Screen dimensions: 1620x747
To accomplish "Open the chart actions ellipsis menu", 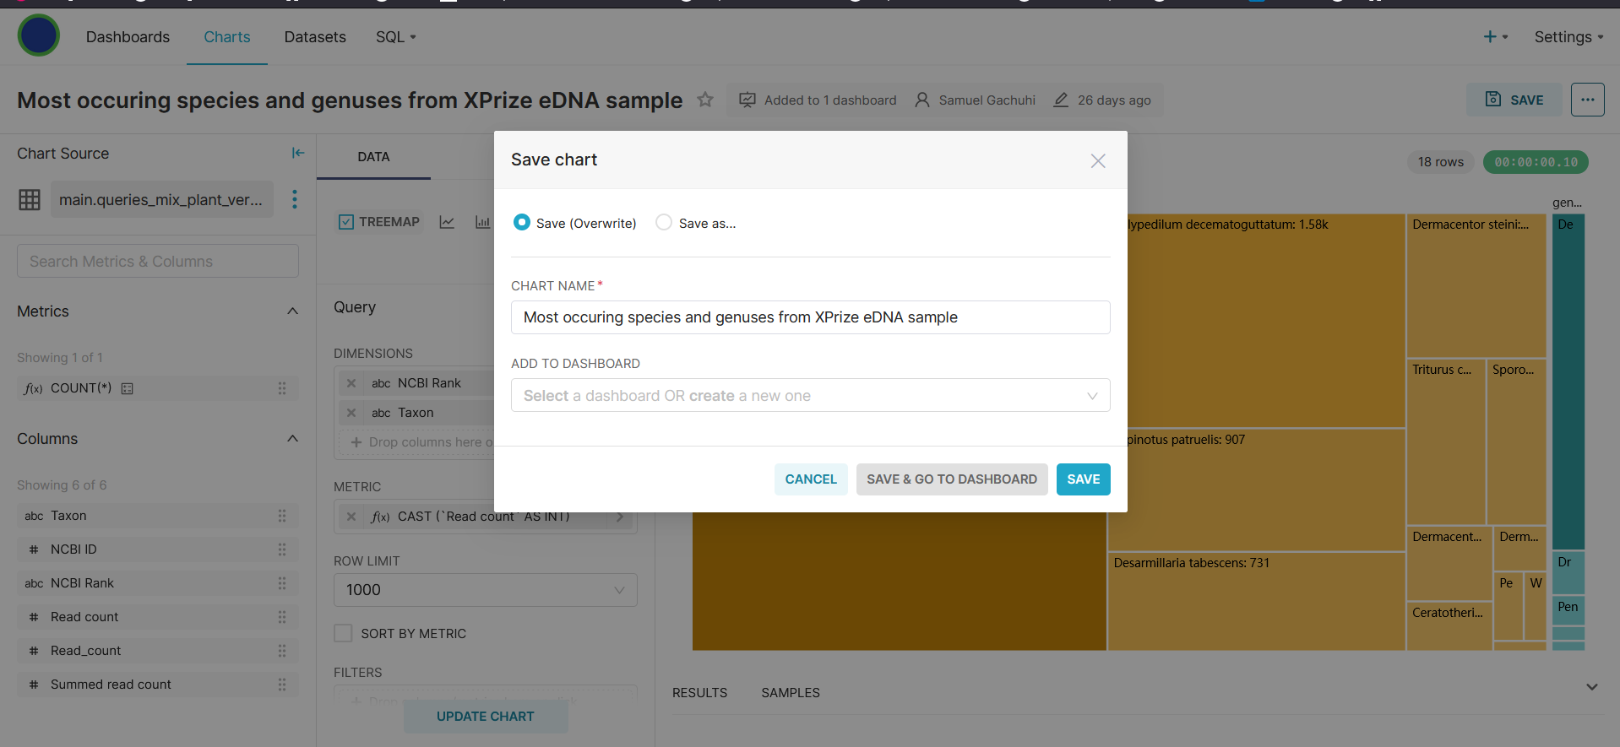I will pos(1587,100).
